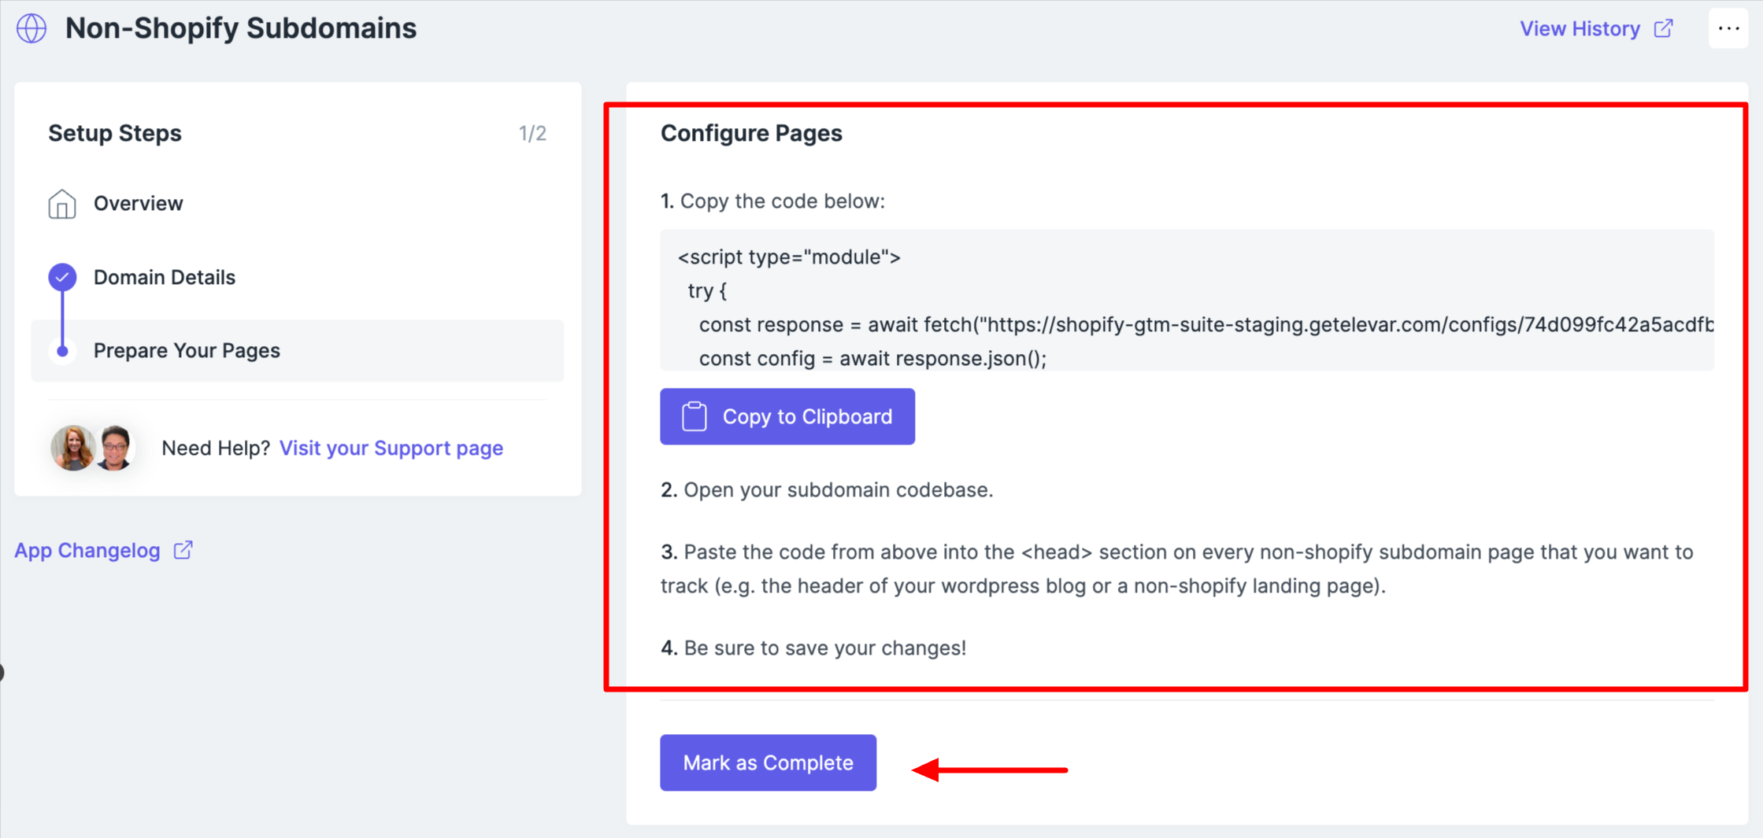Click the support team avatars

pyautogui.click(x=93, y=448)
